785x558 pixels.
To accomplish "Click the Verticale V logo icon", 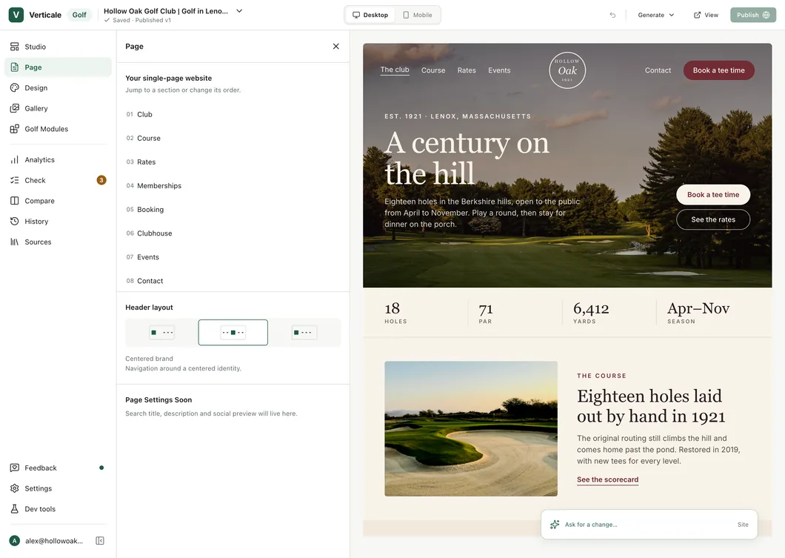I will click(x=16, y=15).
